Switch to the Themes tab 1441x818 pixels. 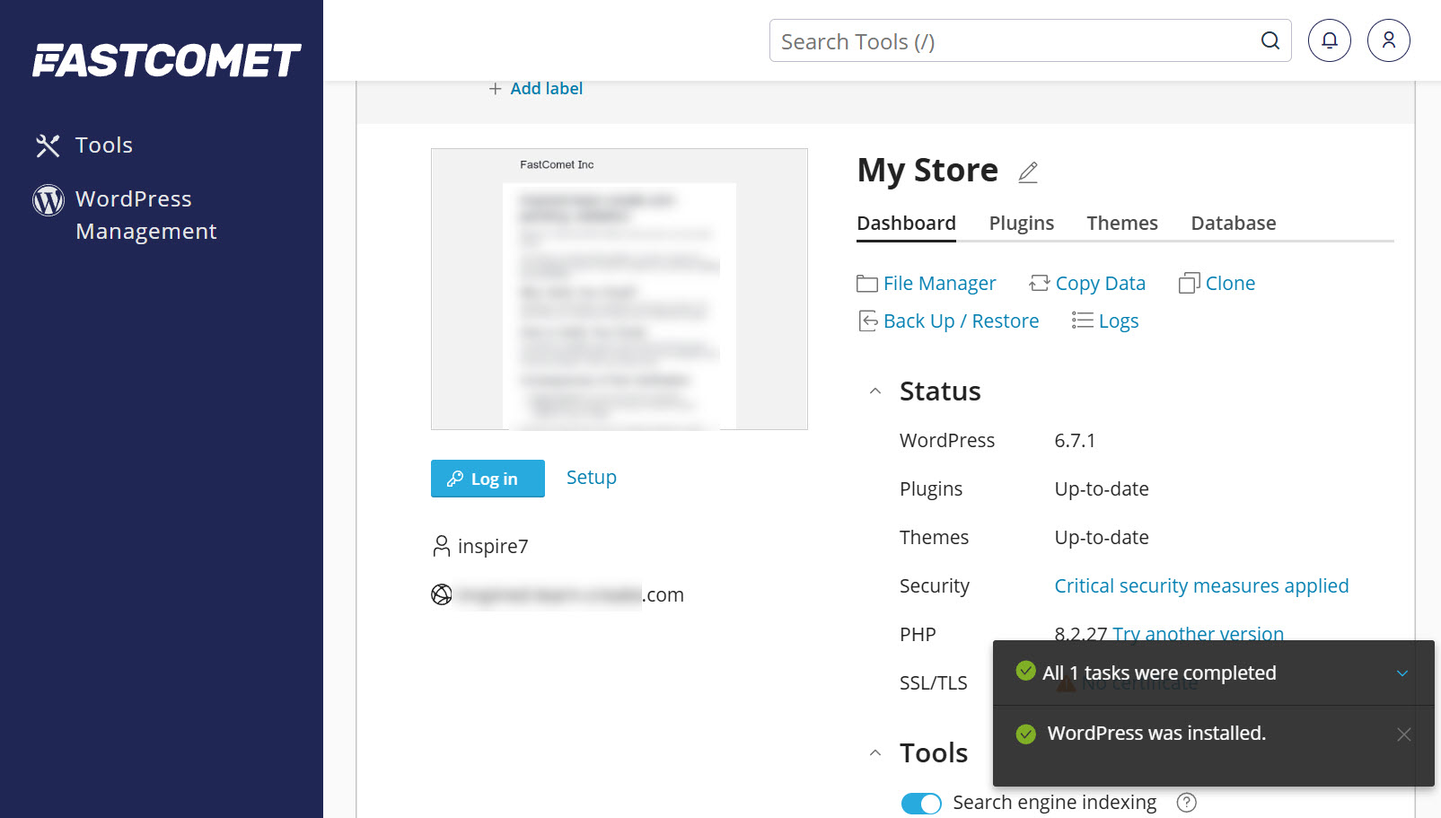pos(1122,224)
